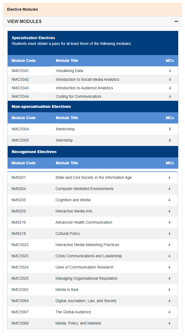Screen dimensions: 185x336
Task: Select module code NMC5341
Action: (x=20, y=71)
